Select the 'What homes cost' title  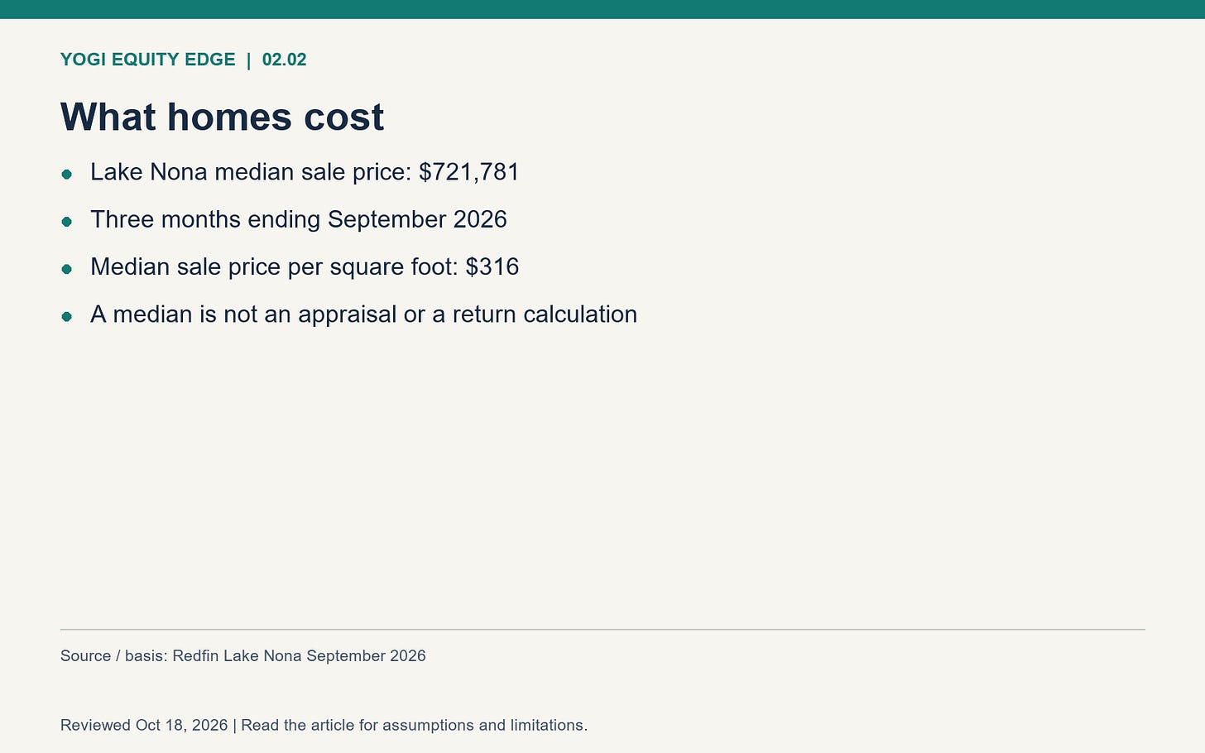222,117
